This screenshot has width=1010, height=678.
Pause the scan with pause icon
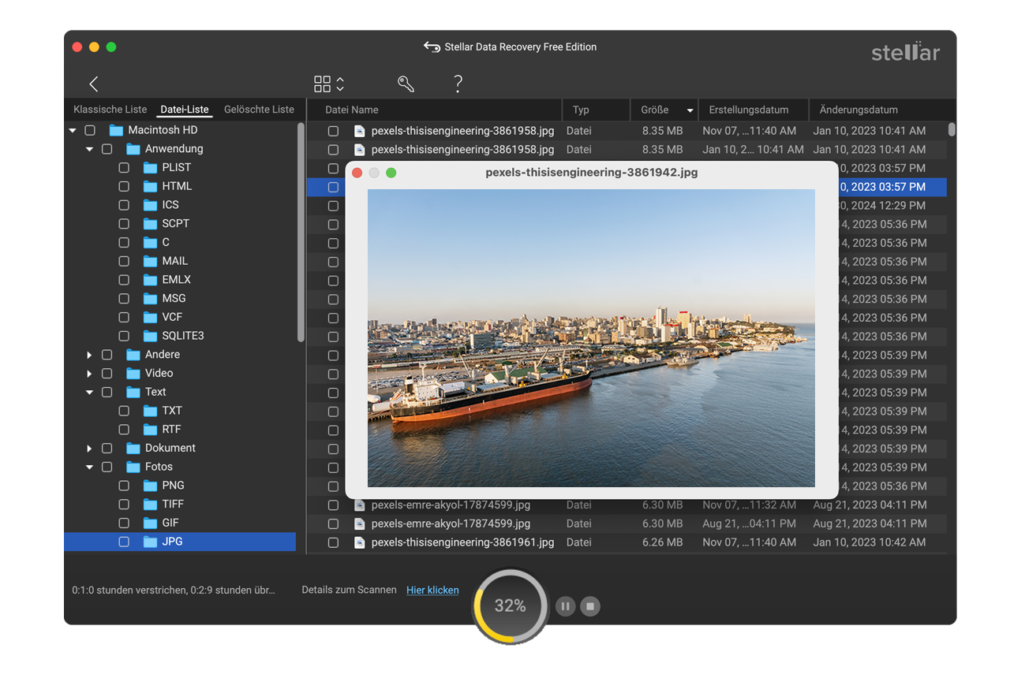565,606
